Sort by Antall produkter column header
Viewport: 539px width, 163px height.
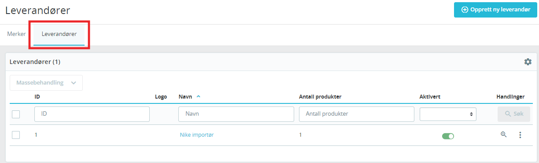point(320,96)
